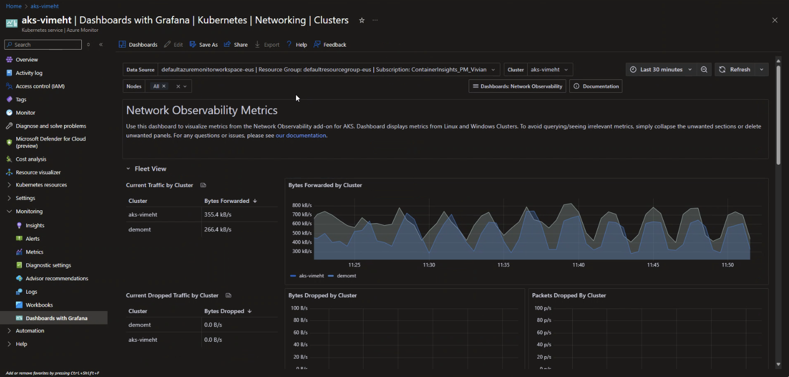Select Workbooks in the sidebar
The width and height of the screenshot is (789, 377).
(39, 305)
